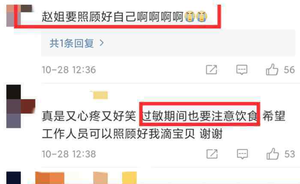Image resolution: width=300 pixels, height=184 pixels.
Task: Tap the 53 like count number
Action: click(x=289, y=154)
